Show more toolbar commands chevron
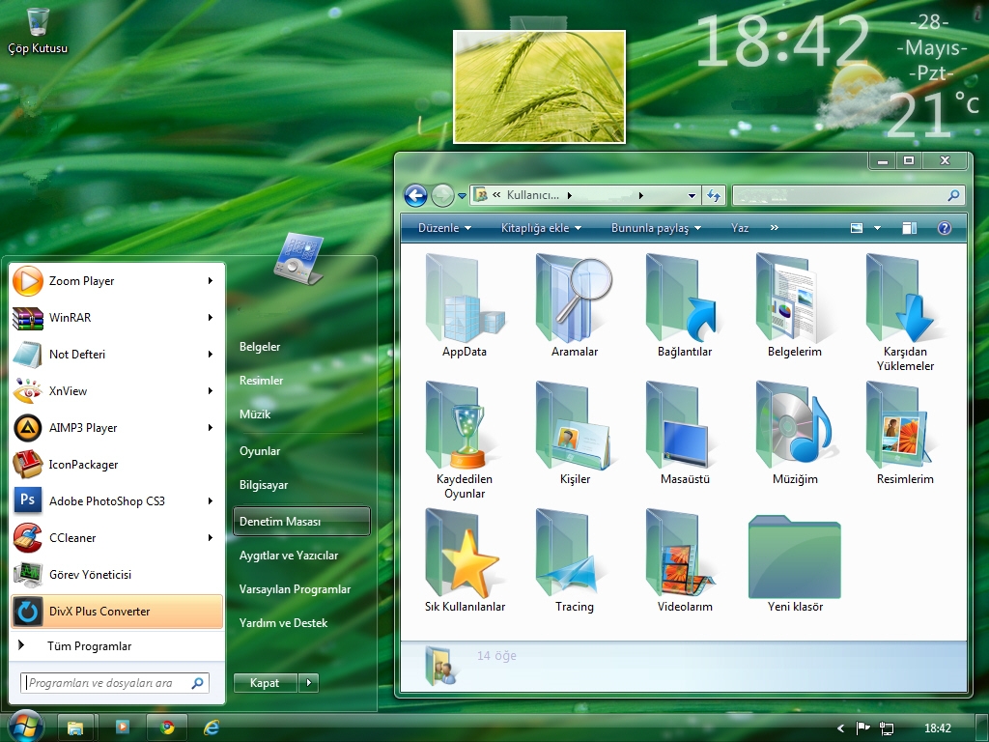 (774, 228)
